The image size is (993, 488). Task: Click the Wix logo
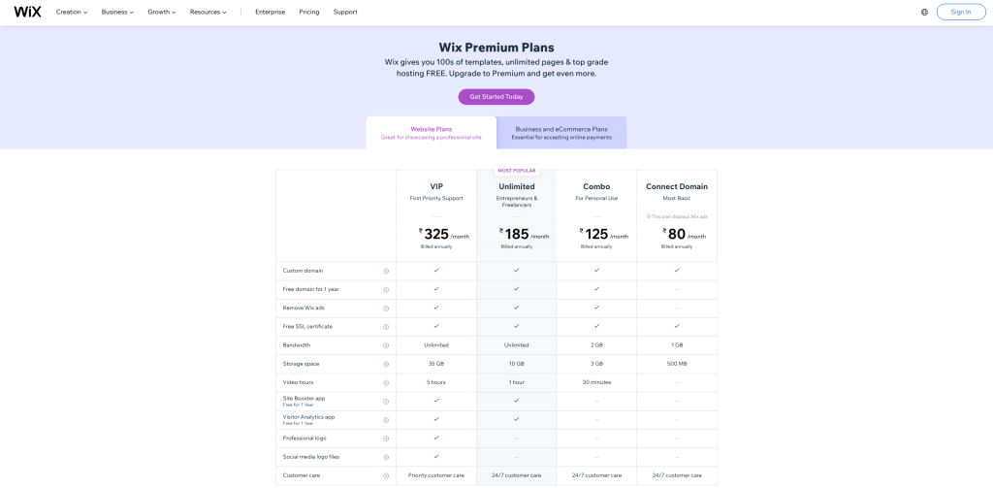coord(27,12)
